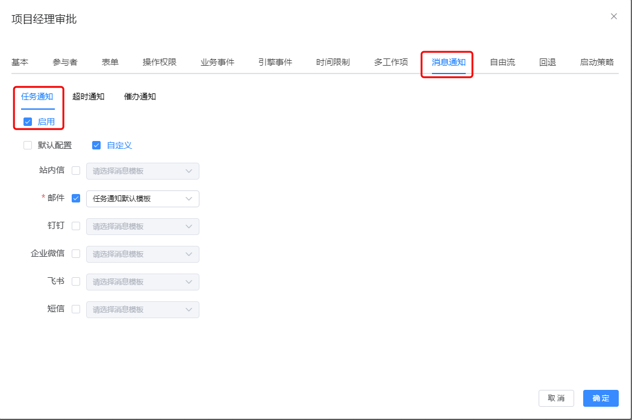The width and height of the screenshot is (632, 420).
Task: Switch to the 超时通知 sub-tab
Action: pos(88,96)
